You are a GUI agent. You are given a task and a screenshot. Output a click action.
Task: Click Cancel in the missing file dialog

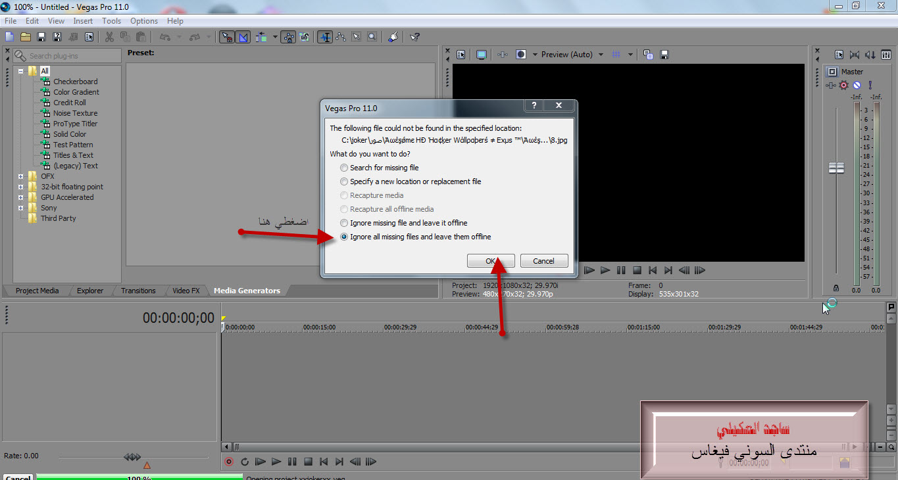(543, 261)
